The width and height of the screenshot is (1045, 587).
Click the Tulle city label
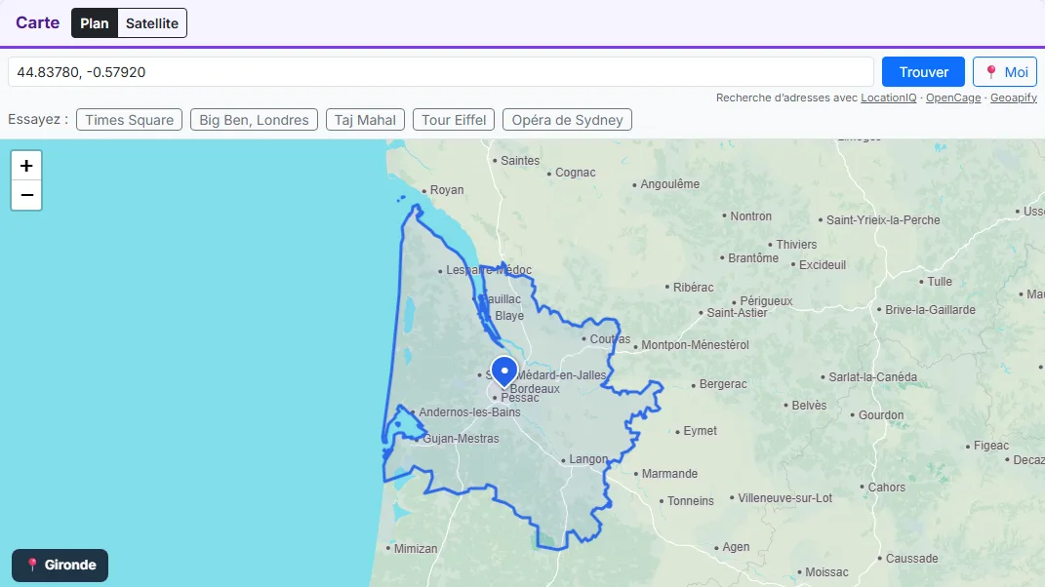pyautogui.click(x=940, y=282)
